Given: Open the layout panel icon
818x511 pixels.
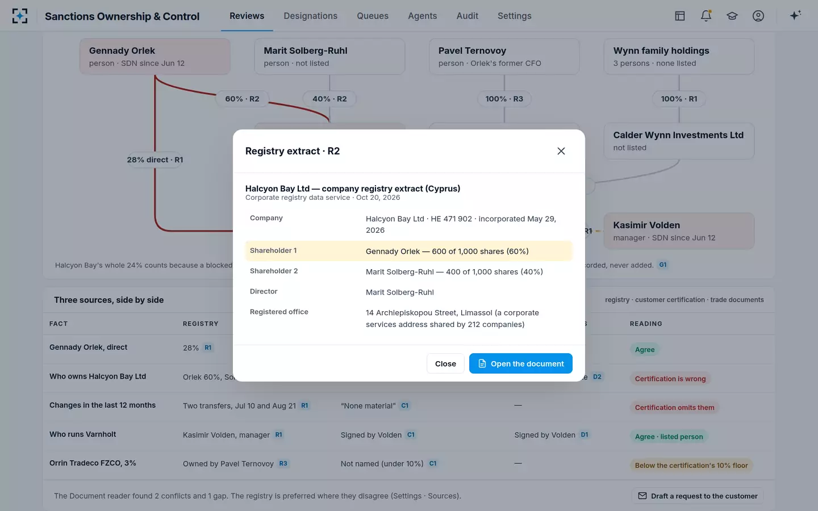Looking at the screenshot, I should coord(680,16).
